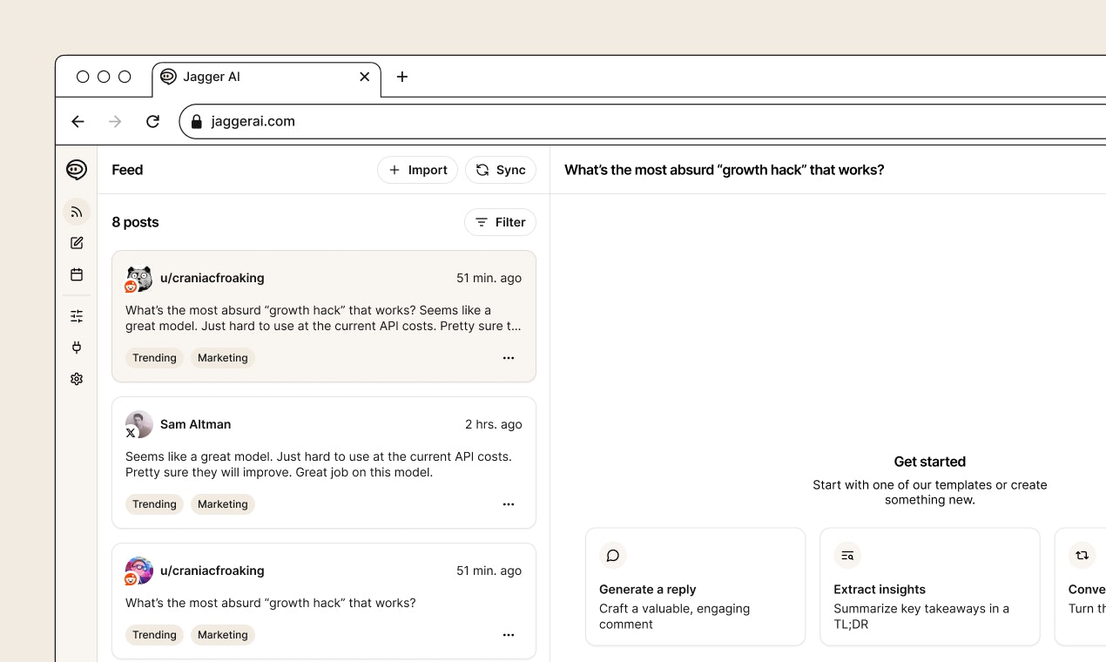
Task: Open the plug integrations icon in sidebar
Action: click(x=77, y=348)
